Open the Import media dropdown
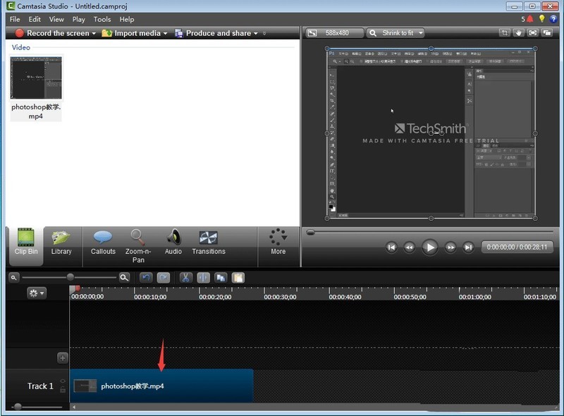Screen dimensions: 564x416 (142, 32)
